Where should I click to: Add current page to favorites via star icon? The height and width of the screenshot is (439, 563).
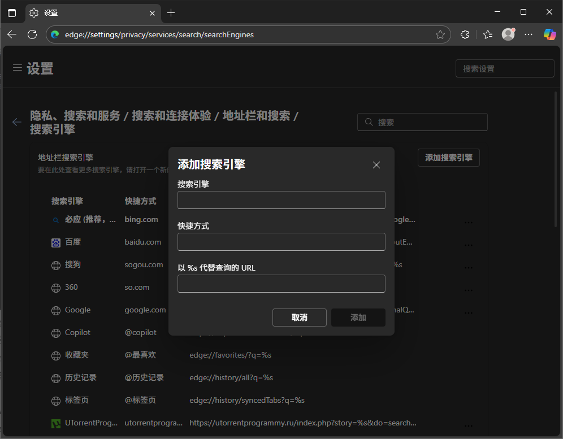[x=440, y=34]
